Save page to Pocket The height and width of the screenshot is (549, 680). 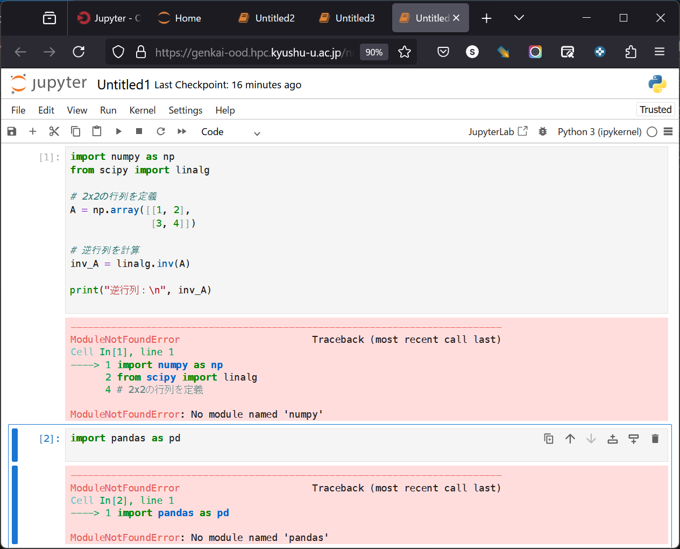[443, 52]
